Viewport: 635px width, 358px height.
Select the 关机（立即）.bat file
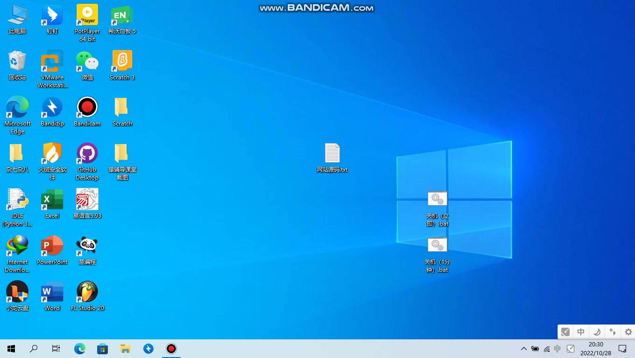click(437, 200)
